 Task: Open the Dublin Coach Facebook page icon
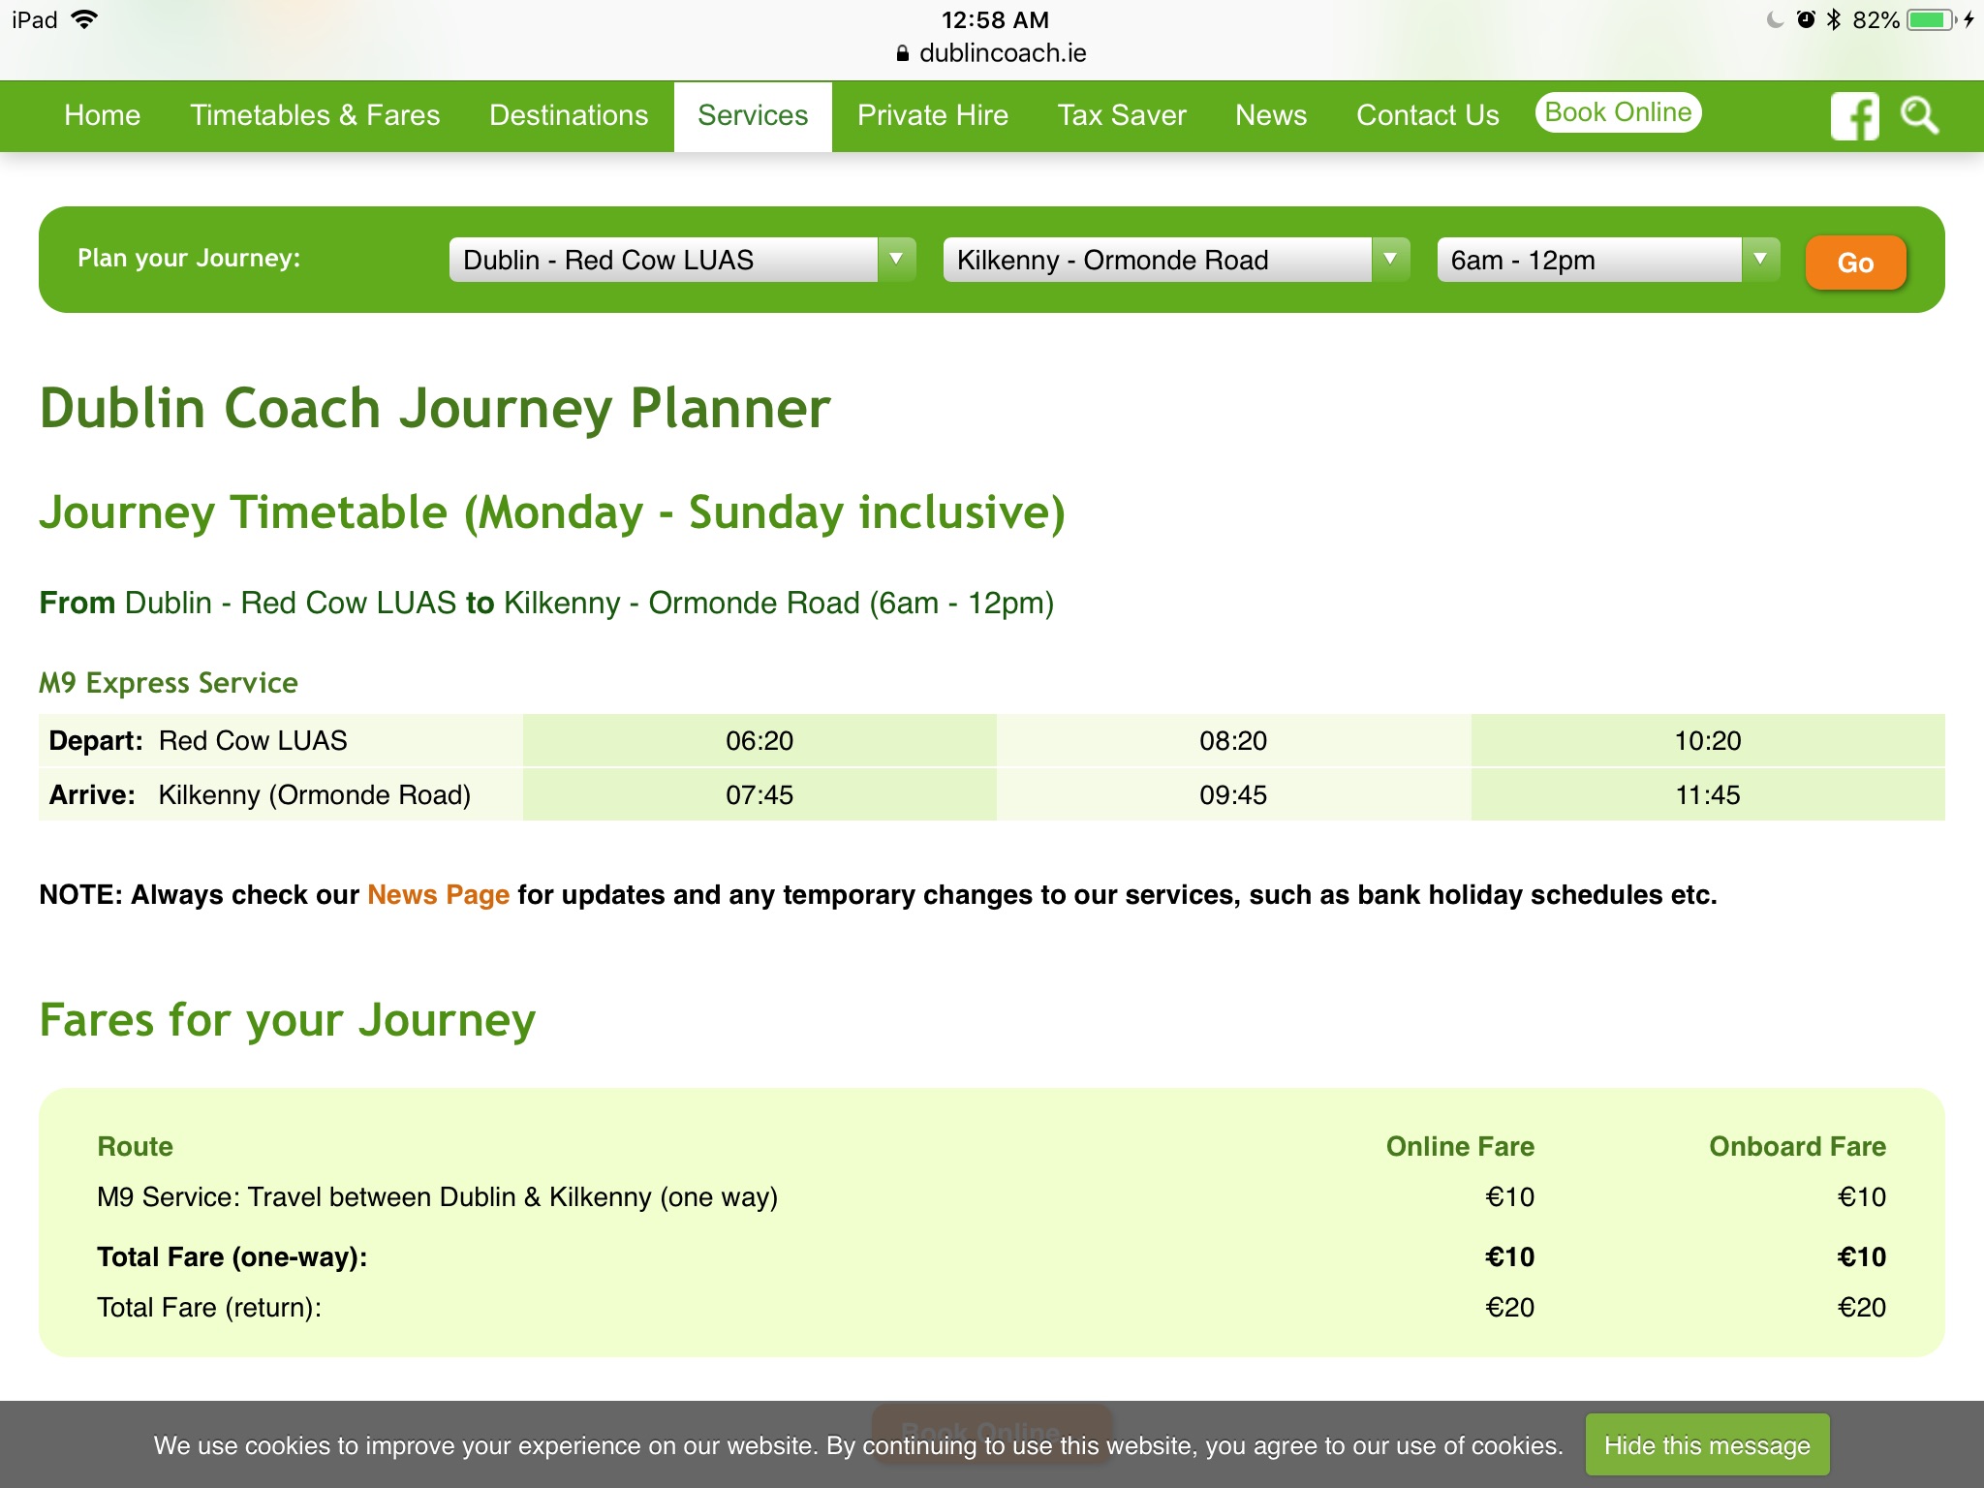tap(1854, 116)
